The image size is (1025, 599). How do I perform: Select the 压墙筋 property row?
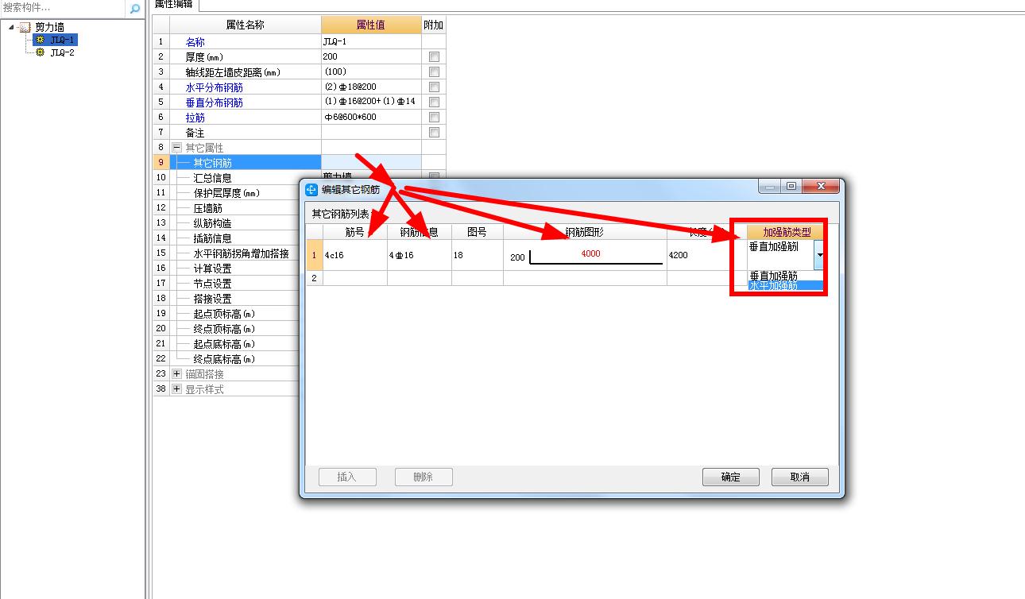(234, 207)
